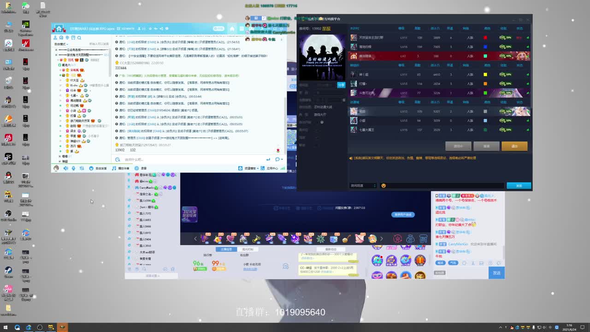Click the bicycle gift icon in gift bar
The height and width of the screenshot is (332, 590).
click(256, 238)
